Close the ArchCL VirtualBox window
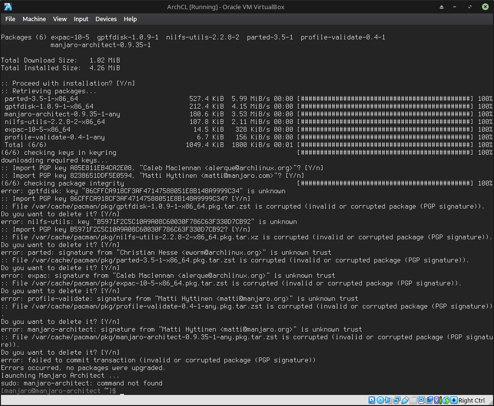 tap(485, 7)
